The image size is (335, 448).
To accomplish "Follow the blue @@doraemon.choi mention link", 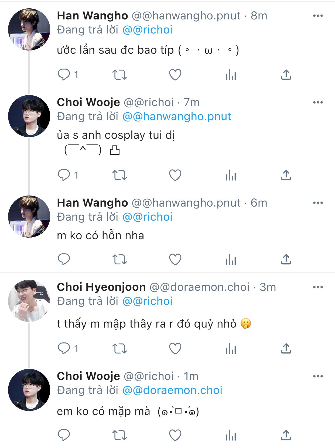I will click(172, 390).
